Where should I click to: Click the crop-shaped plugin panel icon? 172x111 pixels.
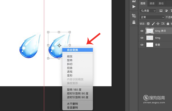point(134,16)
